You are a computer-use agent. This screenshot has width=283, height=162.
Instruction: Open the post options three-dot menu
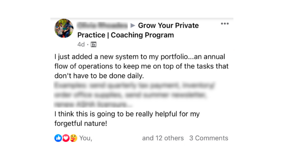click(225, 23)
